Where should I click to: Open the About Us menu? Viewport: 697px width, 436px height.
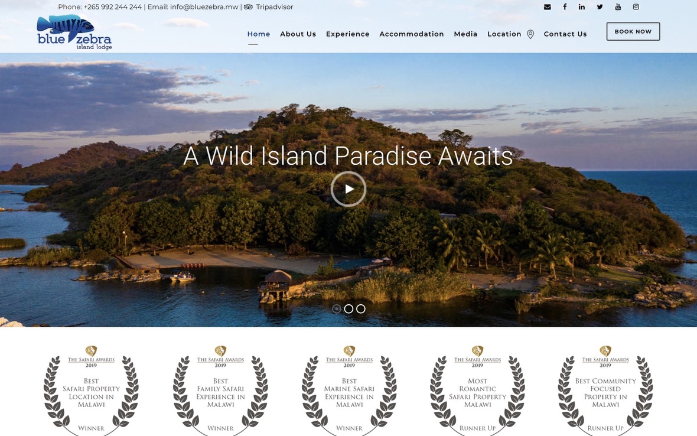tap(298, 34)
